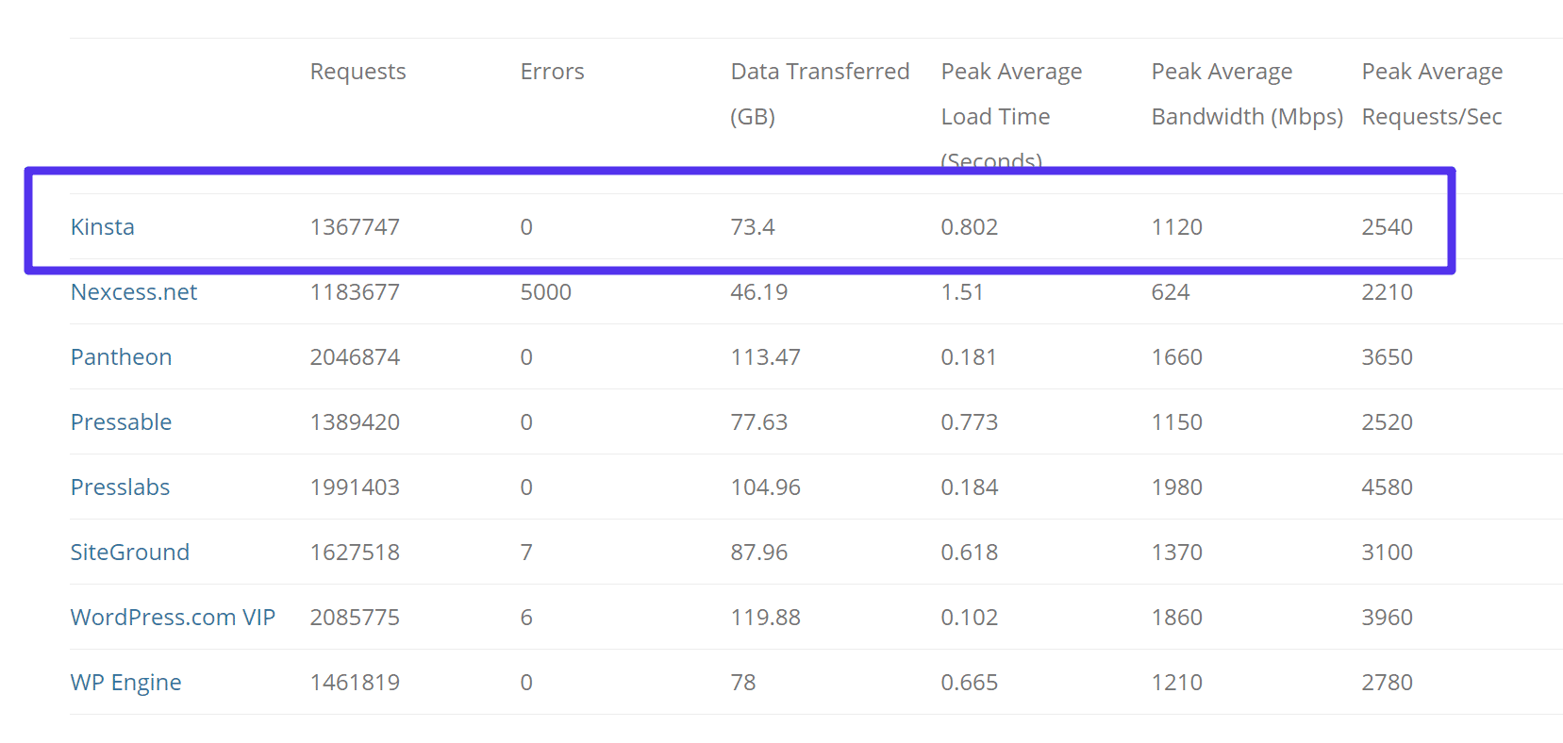Click Presslabs' 0.184 load time cell
This screenshot has width=1563, height=743.
click(969, 487)
